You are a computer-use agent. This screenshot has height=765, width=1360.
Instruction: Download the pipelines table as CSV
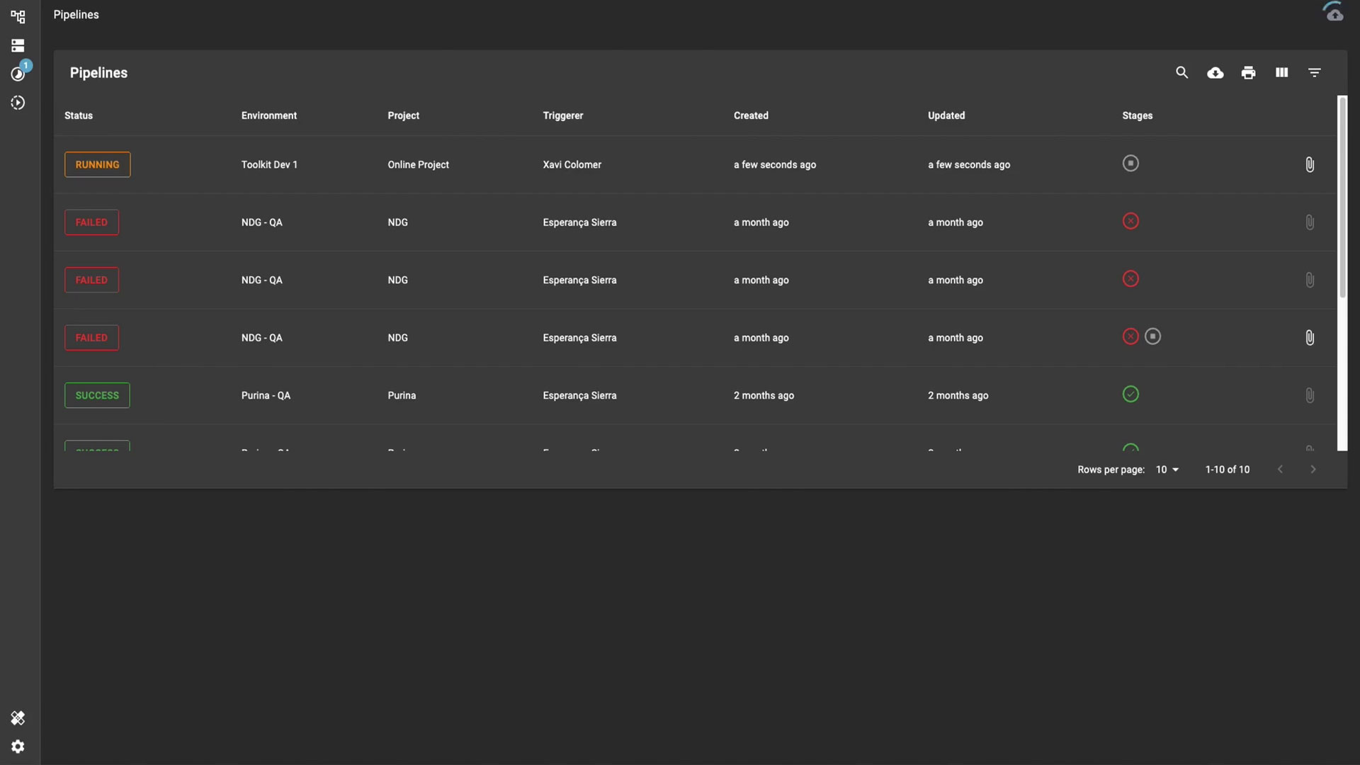1215,72
